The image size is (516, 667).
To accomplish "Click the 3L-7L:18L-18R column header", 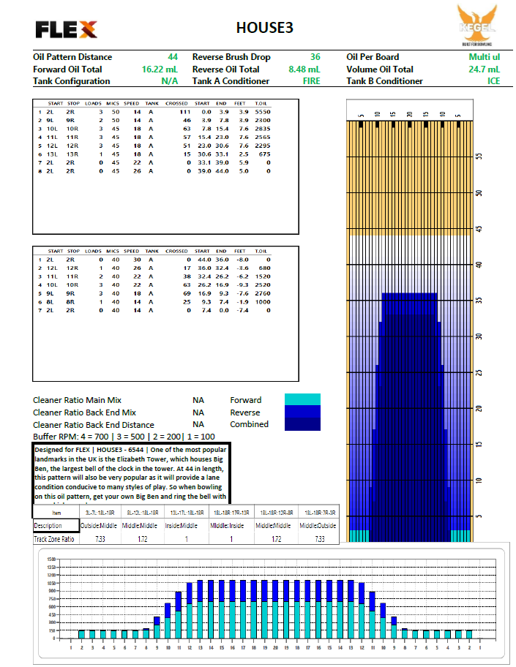I will pyautogui.click(x=100, y=513).
